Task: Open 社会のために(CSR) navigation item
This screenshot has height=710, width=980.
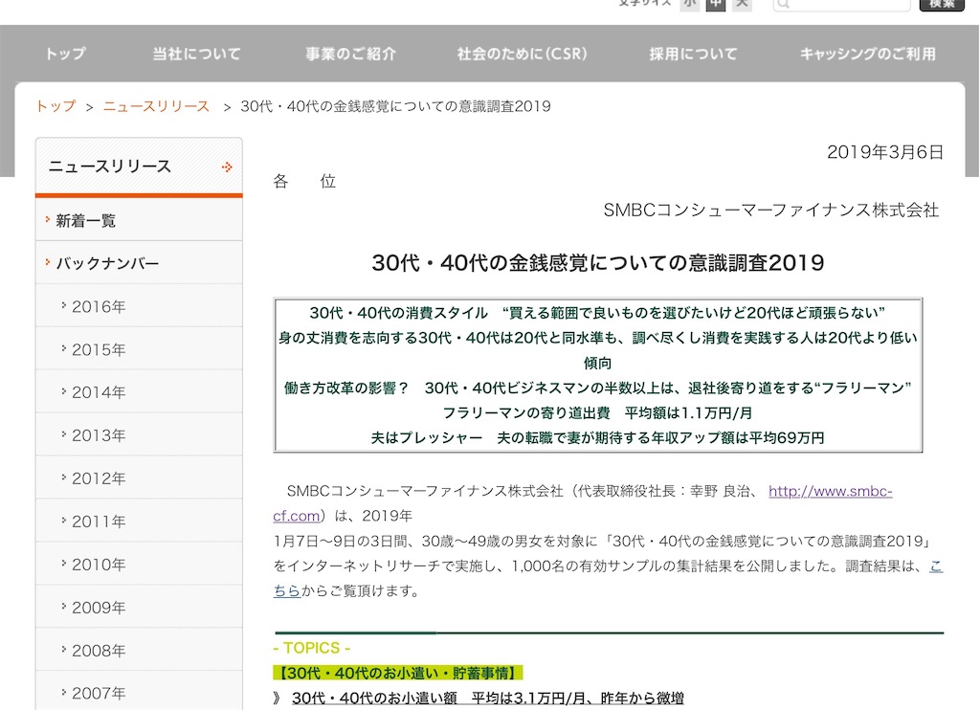Action: point(522,54)
